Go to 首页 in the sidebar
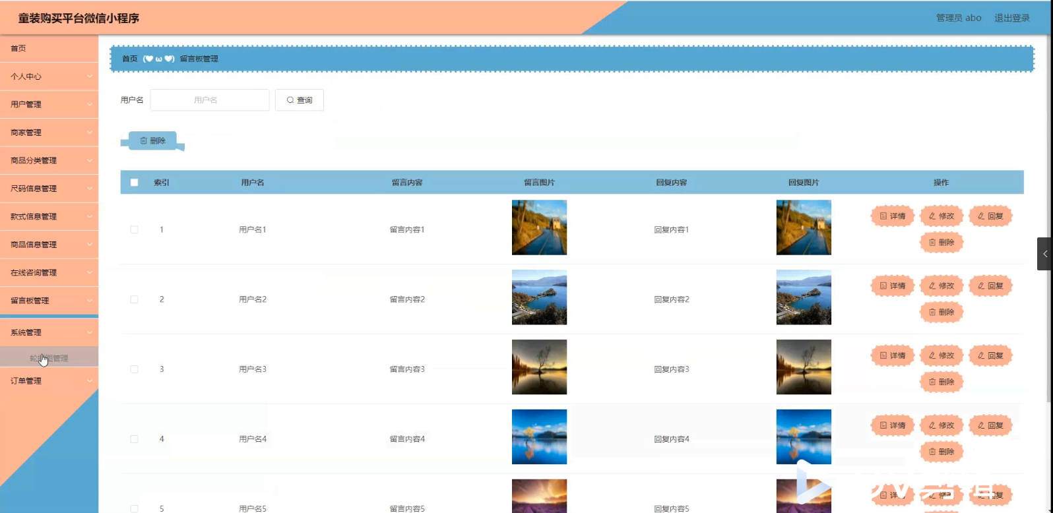 click(x=49, y=48)
